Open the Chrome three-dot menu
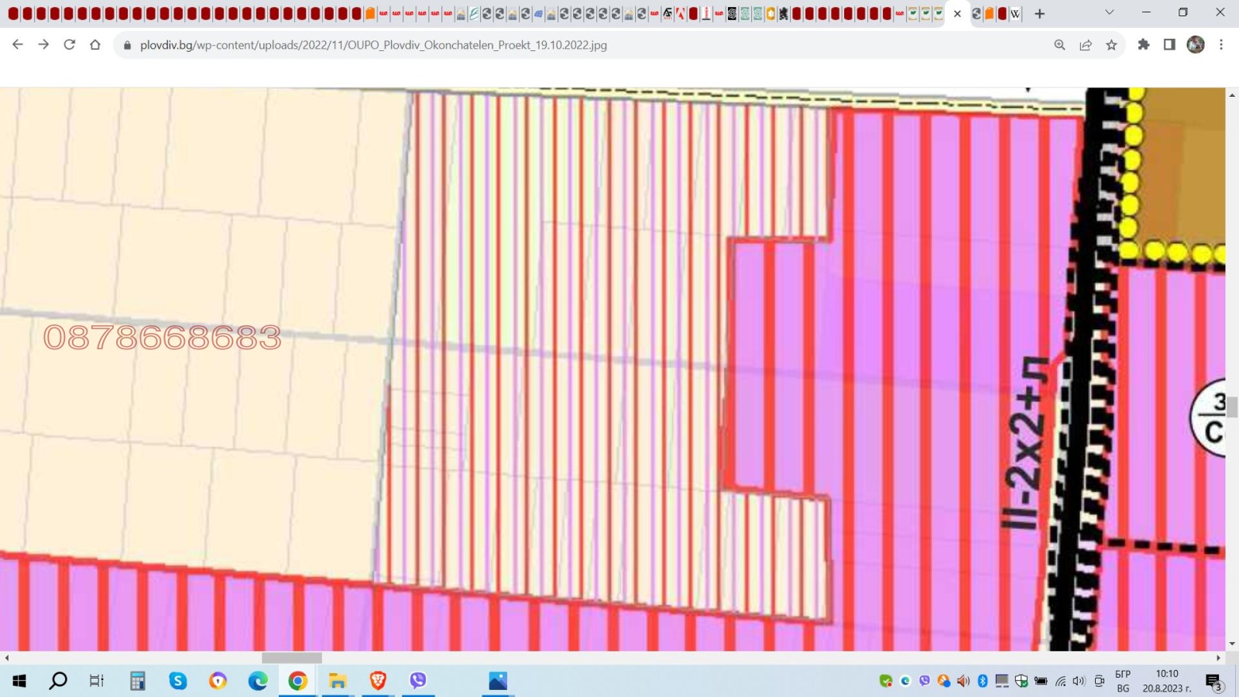The image size is (1239, 697). coord(1221,45)
